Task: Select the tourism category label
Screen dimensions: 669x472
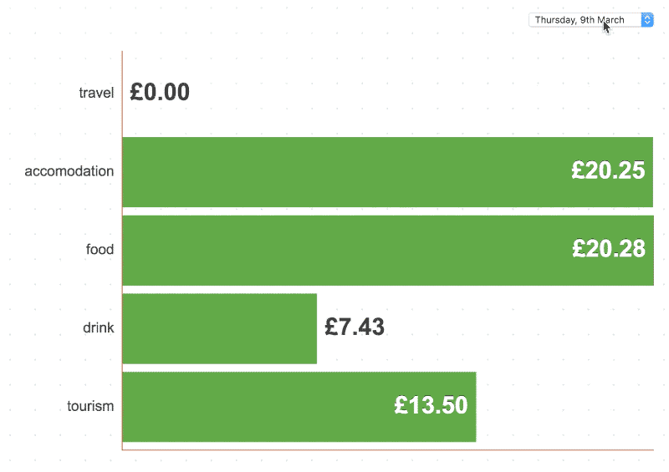Action: click(x=90, y=406)
